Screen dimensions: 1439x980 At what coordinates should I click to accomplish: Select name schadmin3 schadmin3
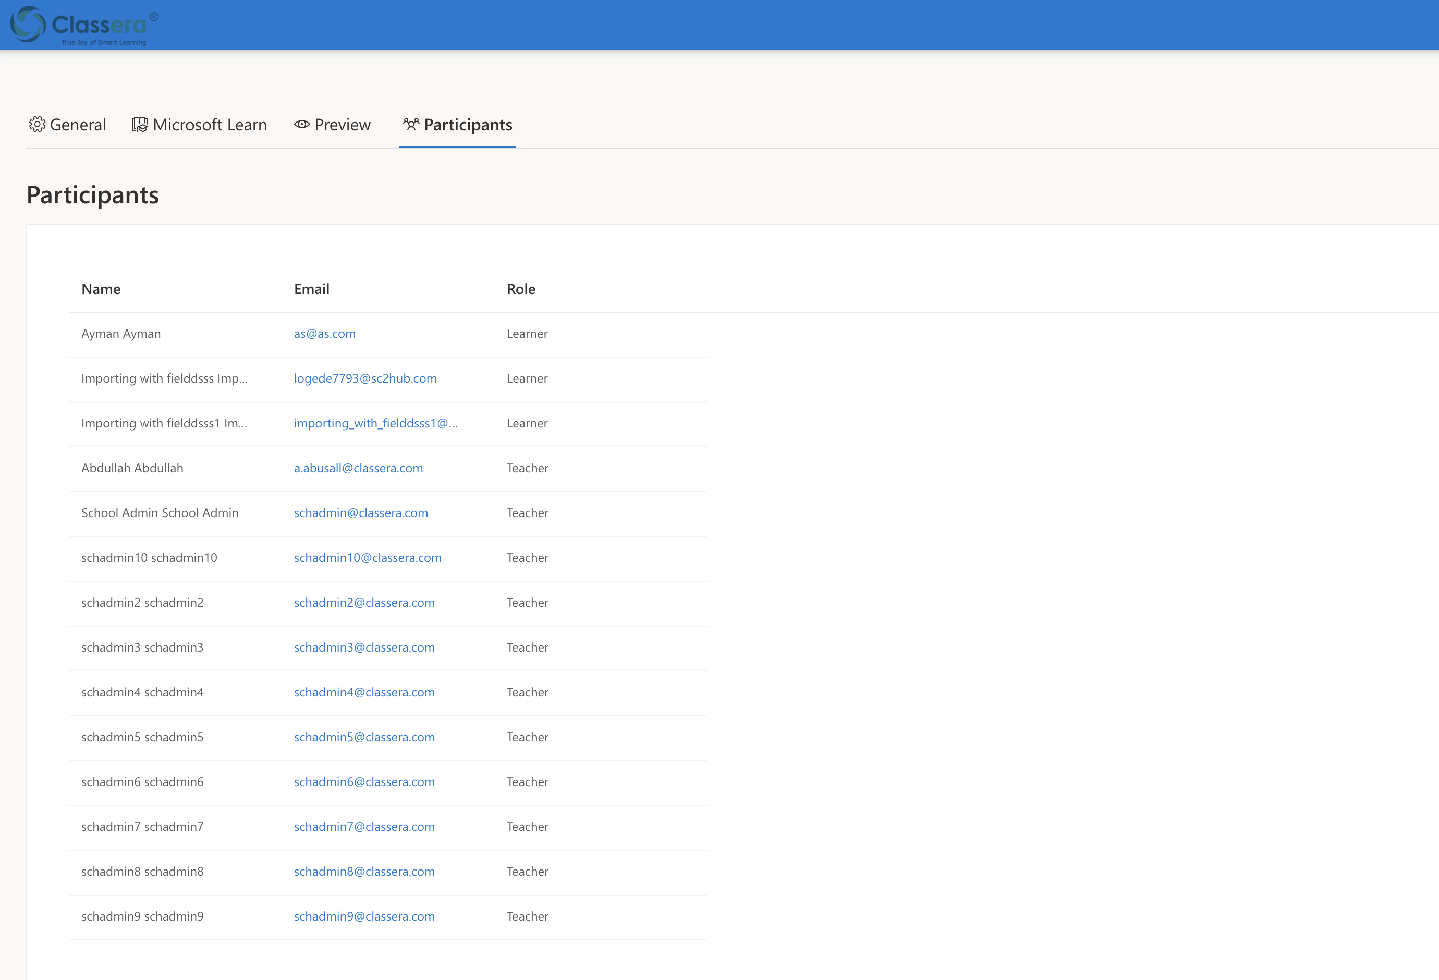click(x=142, y=647)
